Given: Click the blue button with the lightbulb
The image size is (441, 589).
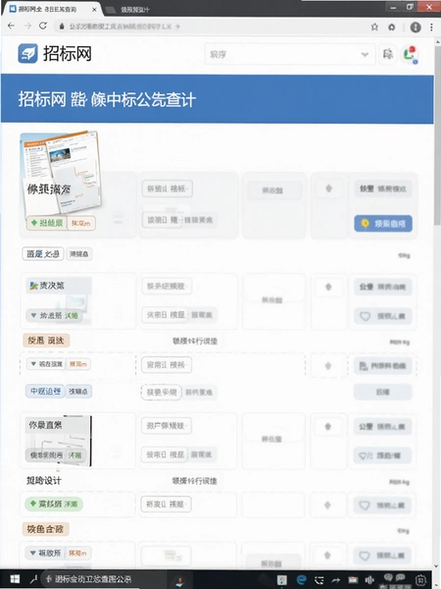Looking at the screenshot, I should pos(383,224).
